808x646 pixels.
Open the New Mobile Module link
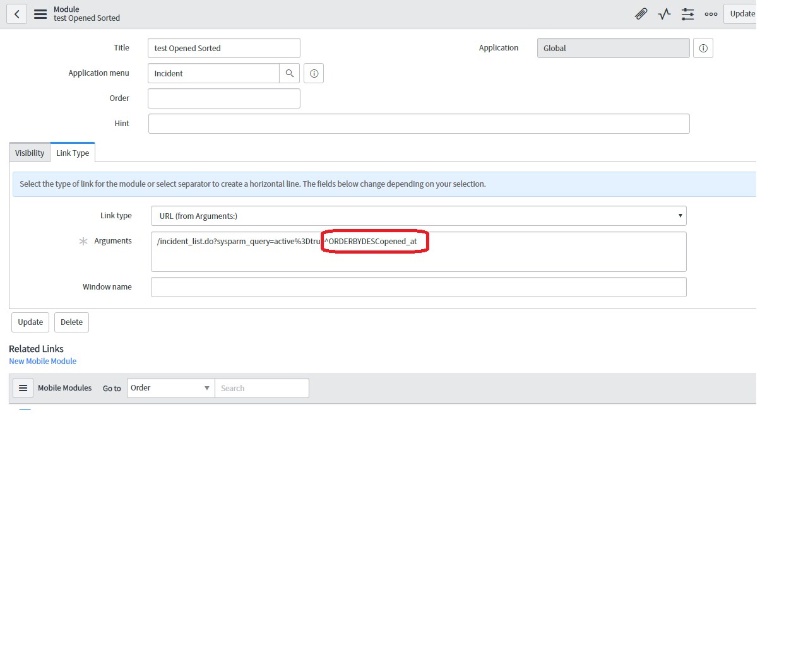[42, 361]
